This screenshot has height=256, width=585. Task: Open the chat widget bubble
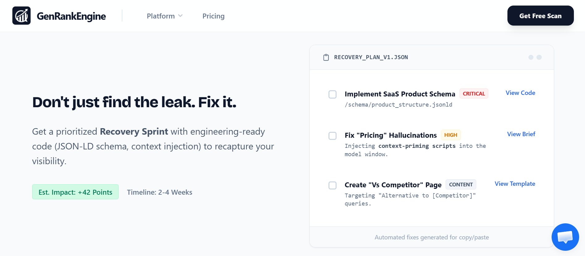565,237
